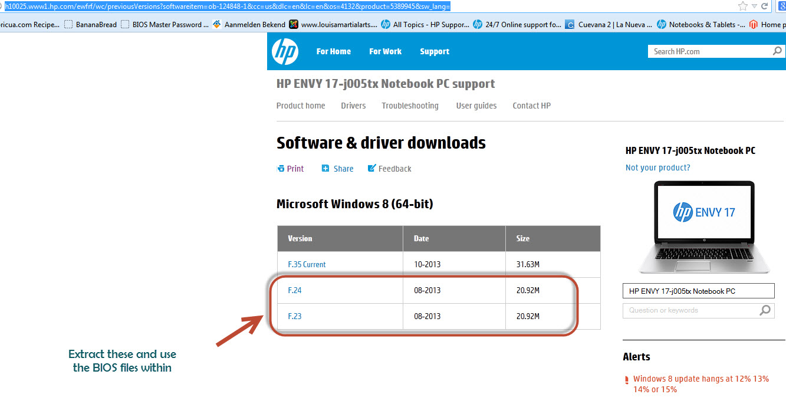
Task: Click the pencil icon beside Feedback
Action: tap(371, 169)
